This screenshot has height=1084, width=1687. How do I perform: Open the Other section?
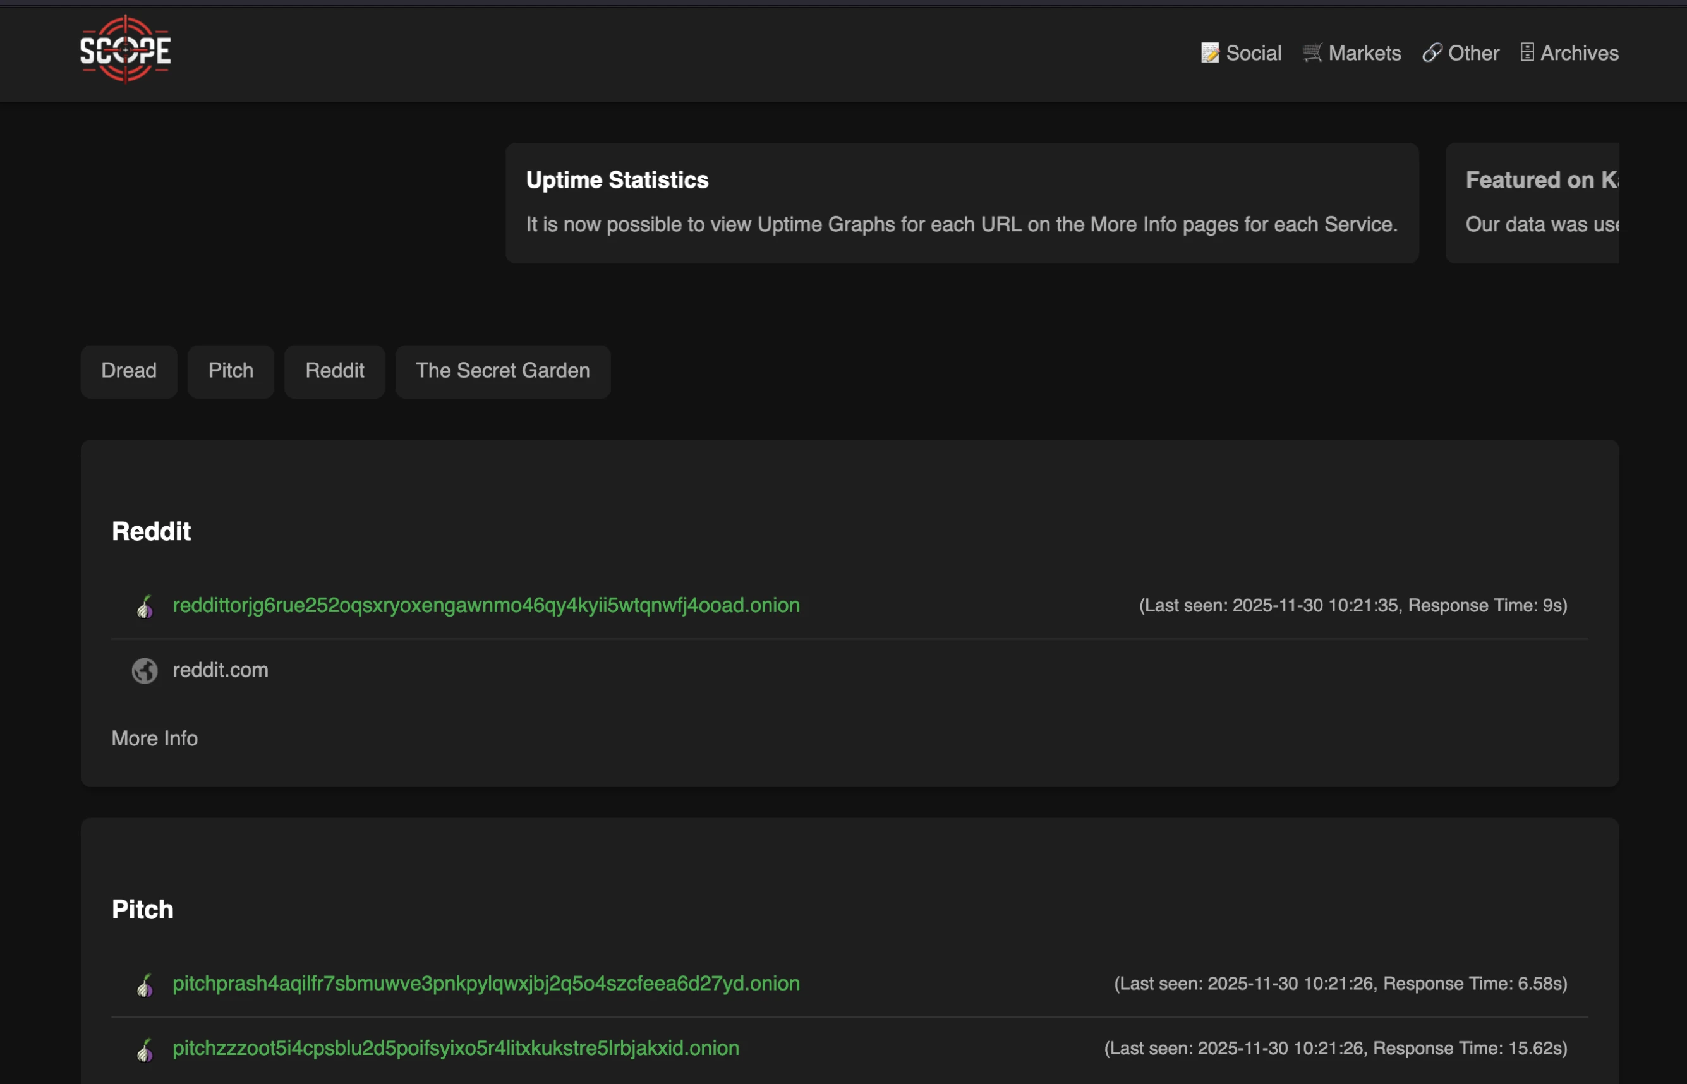point(1473,53)
